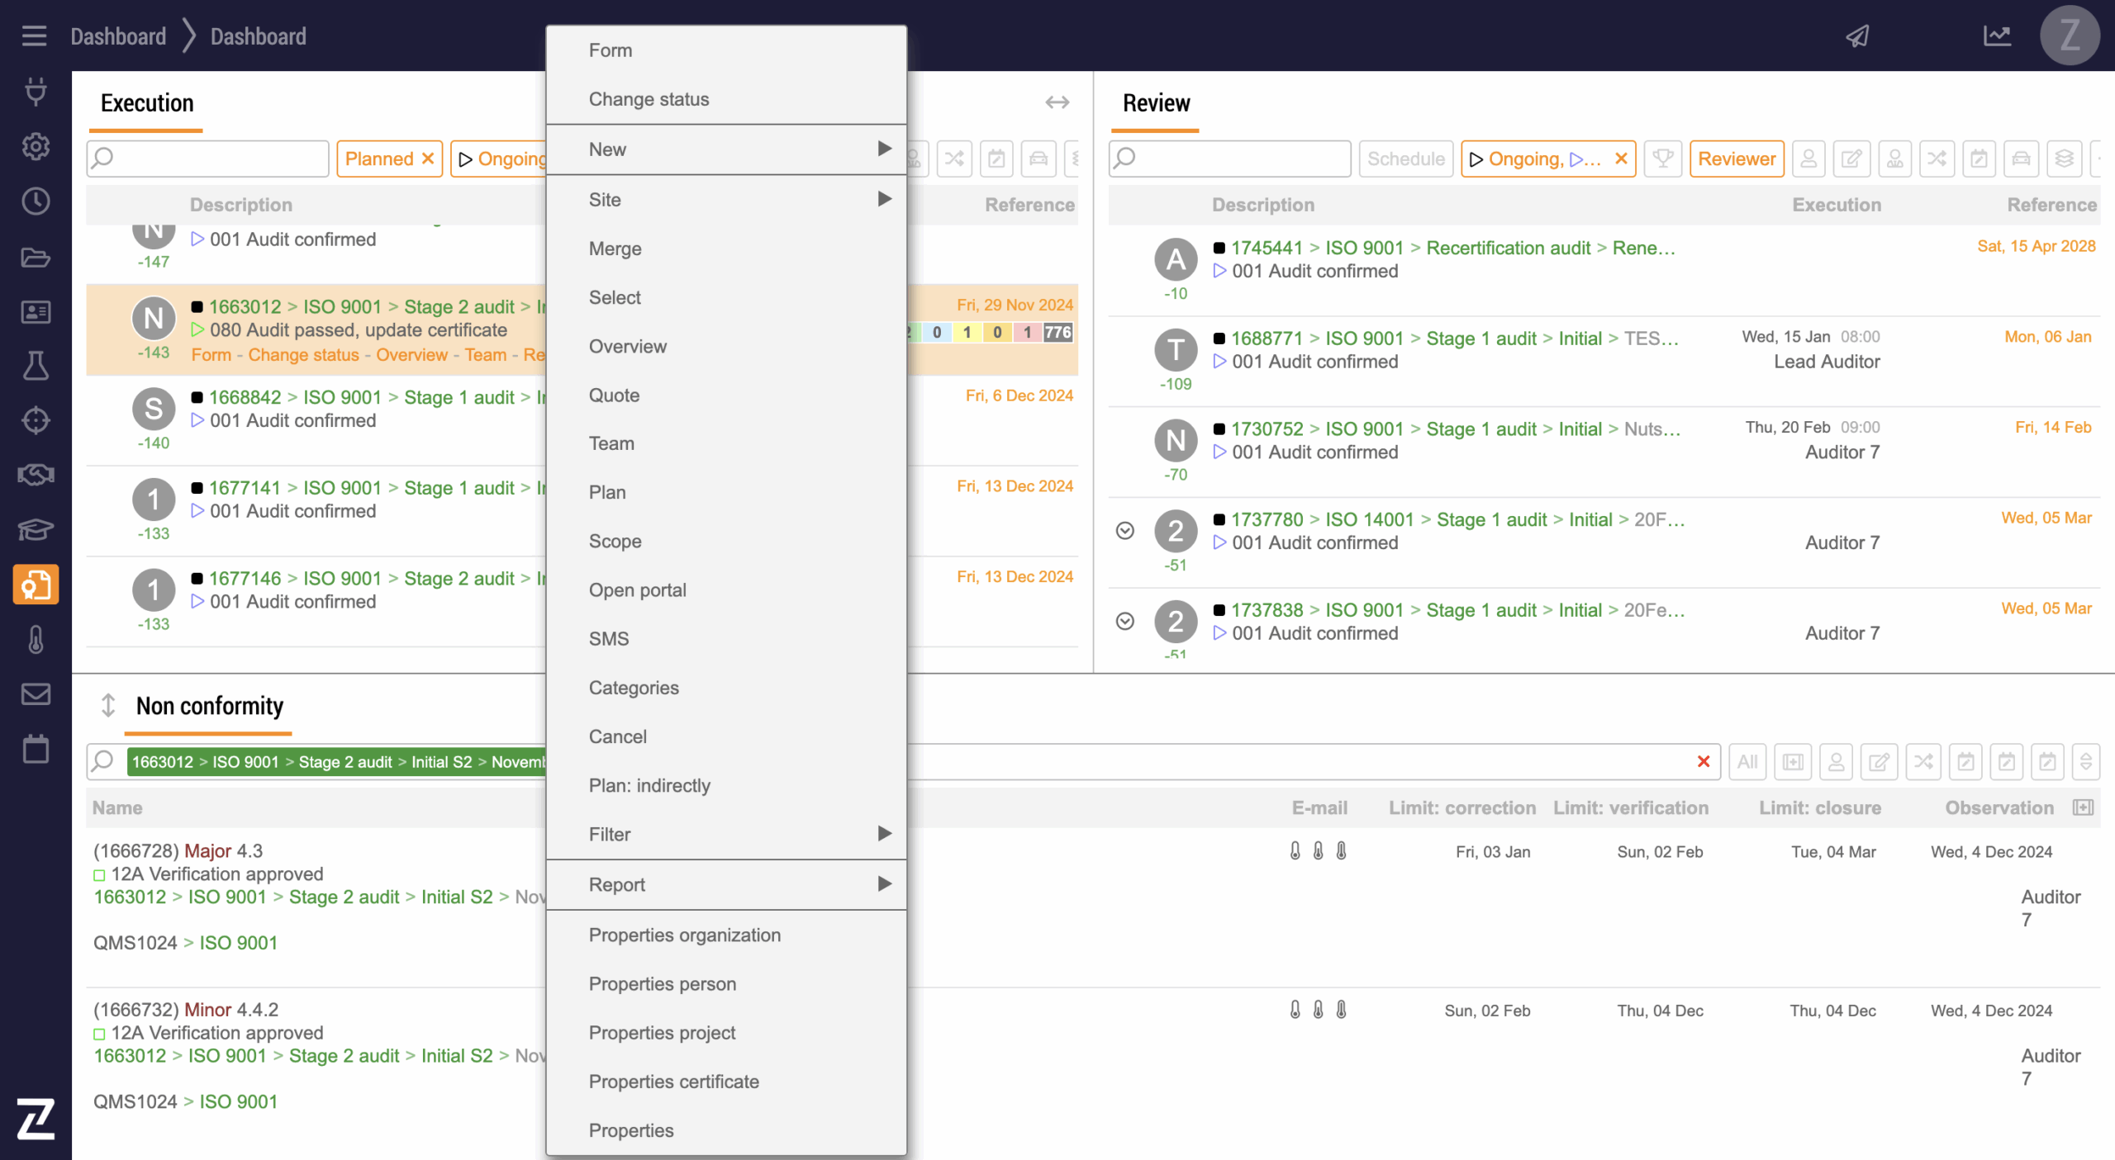The height and width of the screenshot is (1160, 2115).
Task: Open the envelope mail sidebar icon
Action: tap(36, 694)
